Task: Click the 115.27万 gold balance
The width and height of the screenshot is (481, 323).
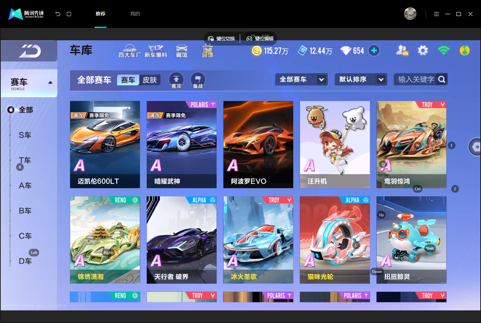Action: point(276,51)
